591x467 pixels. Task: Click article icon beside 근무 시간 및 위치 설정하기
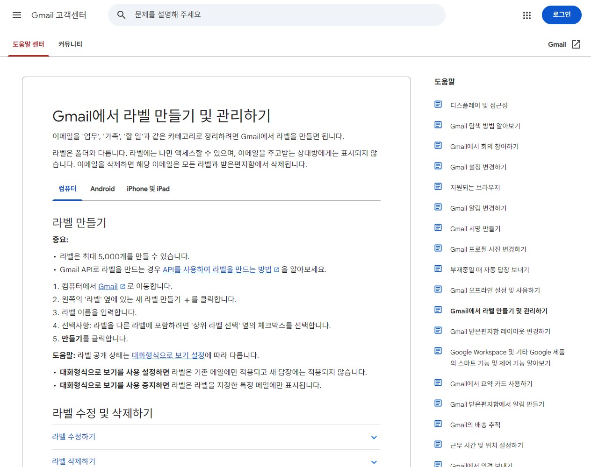coord(438,444)
